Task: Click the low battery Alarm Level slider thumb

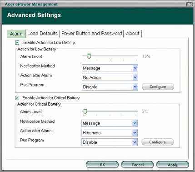Action: coord(89,56)
